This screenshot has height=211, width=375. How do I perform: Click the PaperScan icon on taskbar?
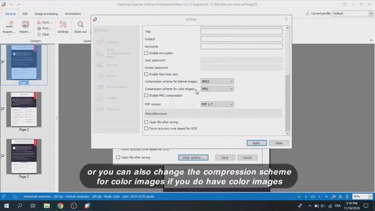tap(87, 206)
